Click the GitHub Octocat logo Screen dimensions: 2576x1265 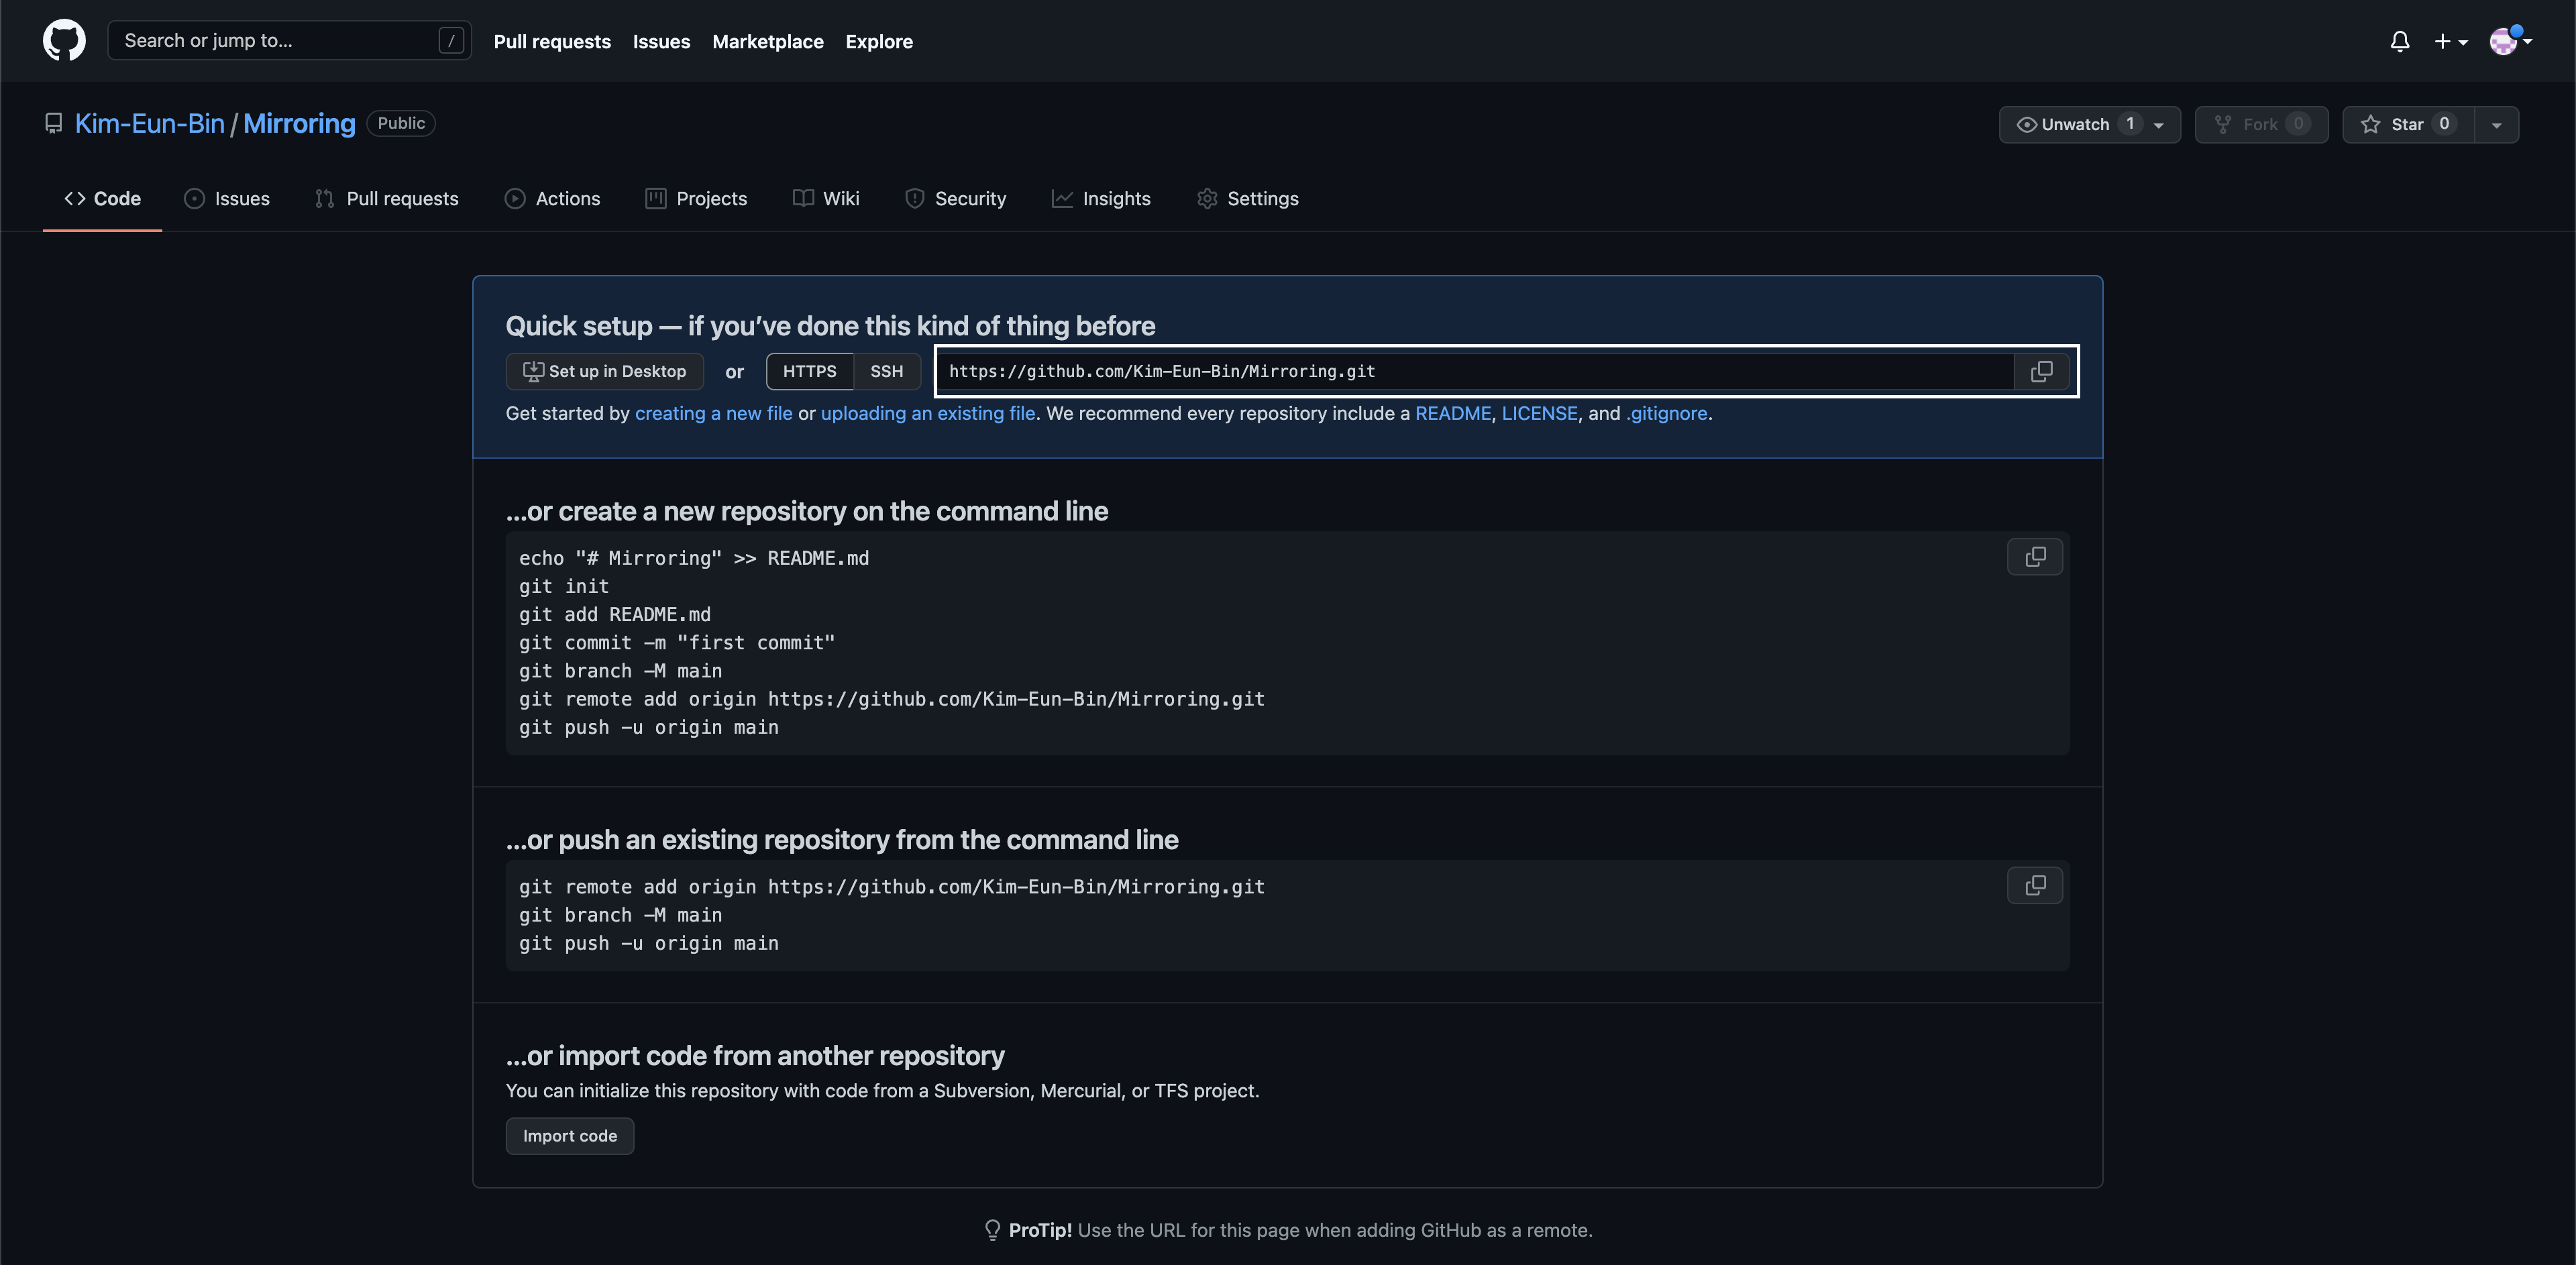[x=64, y=41]
